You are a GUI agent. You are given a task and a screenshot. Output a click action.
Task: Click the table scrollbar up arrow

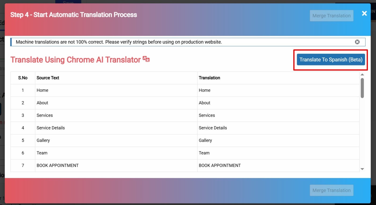pos(362,75)
